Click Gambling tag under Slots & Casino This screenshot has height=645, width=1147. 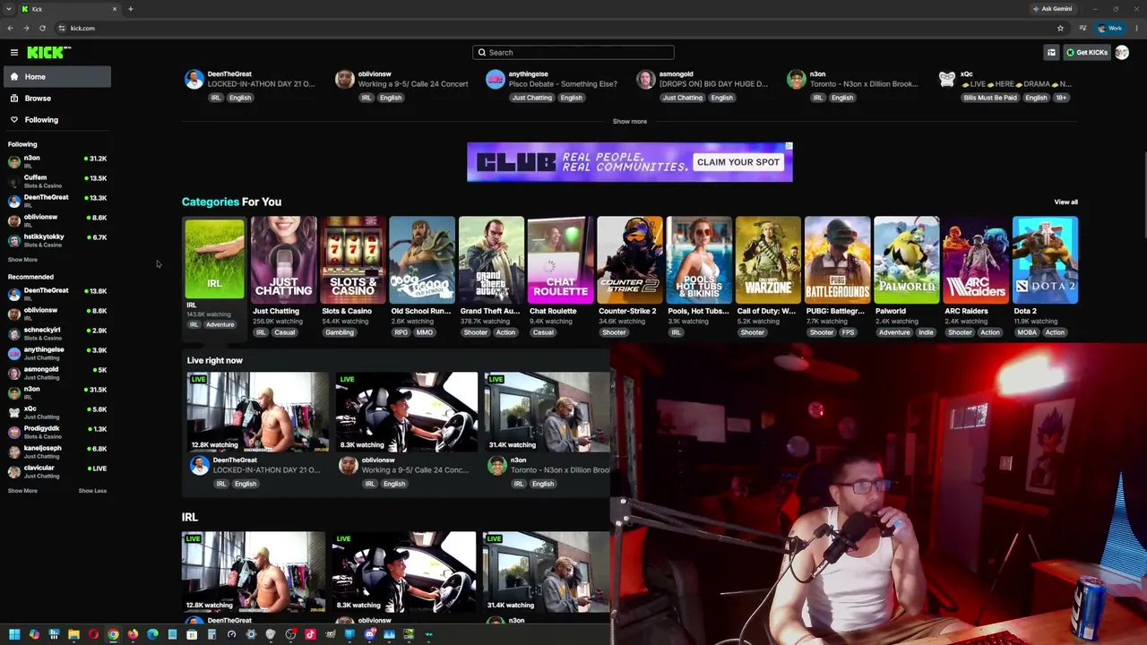click(340, 333)
